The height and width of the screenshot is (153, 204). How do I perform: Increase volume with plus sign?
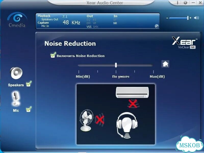click(x=190, y=18)
